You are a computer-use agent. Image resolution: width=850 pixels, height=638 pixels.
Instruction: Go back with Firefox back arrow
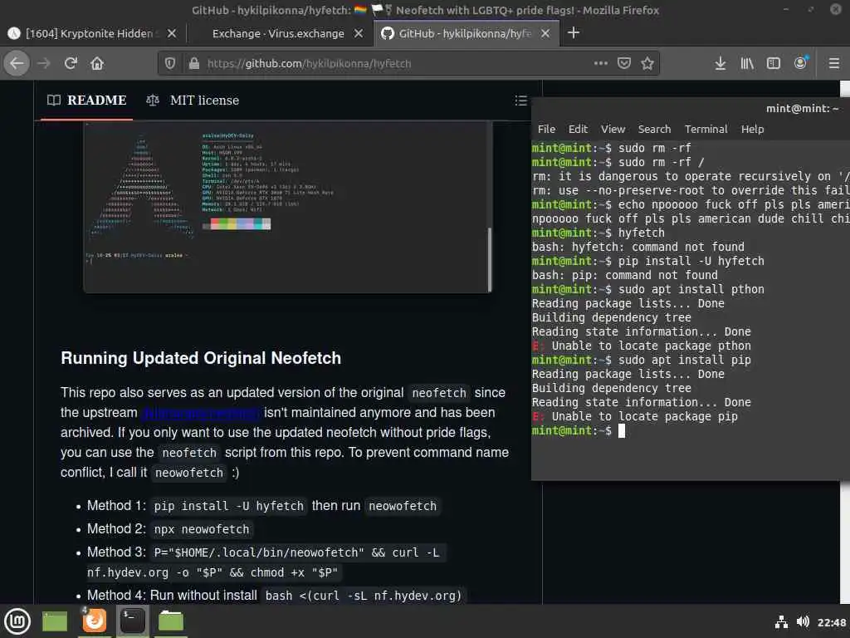pyautogui.click(x=17, y=63)
